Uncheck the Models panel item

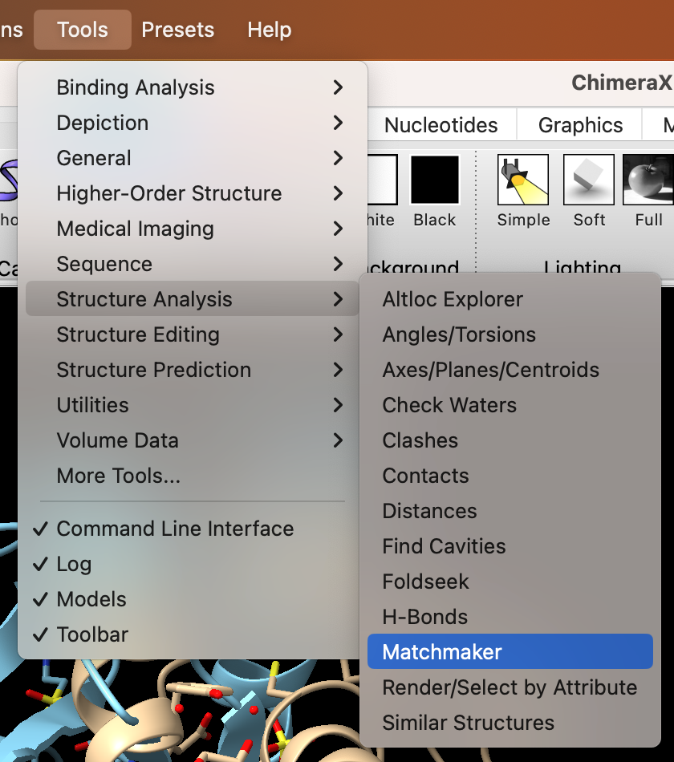tap(91, 599)
